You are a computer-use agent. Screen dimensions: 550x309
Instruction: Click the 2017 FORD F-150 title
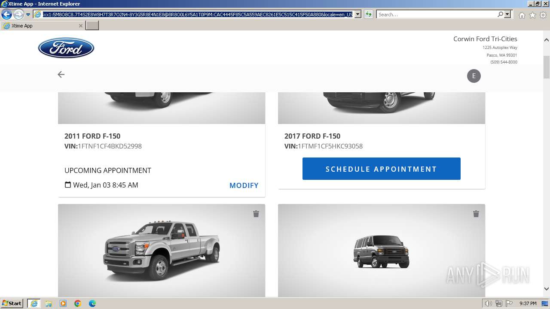tap(312, 136)
